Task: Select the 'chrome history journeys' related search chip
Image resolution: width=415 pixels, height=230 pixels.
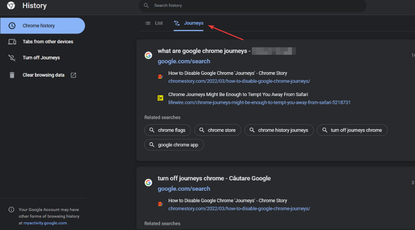Action: pyautogui.click(x=279, y=130)
